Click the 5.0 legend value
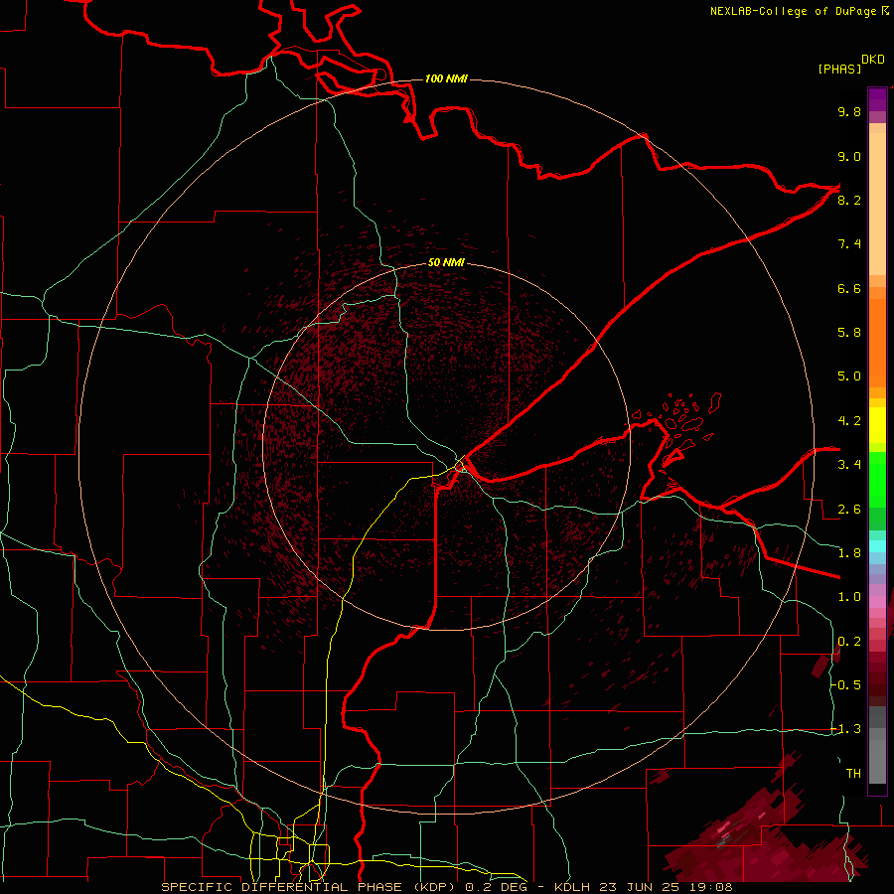Image resolution: width=894 pixels, height=894 pixels. point(849,376)
